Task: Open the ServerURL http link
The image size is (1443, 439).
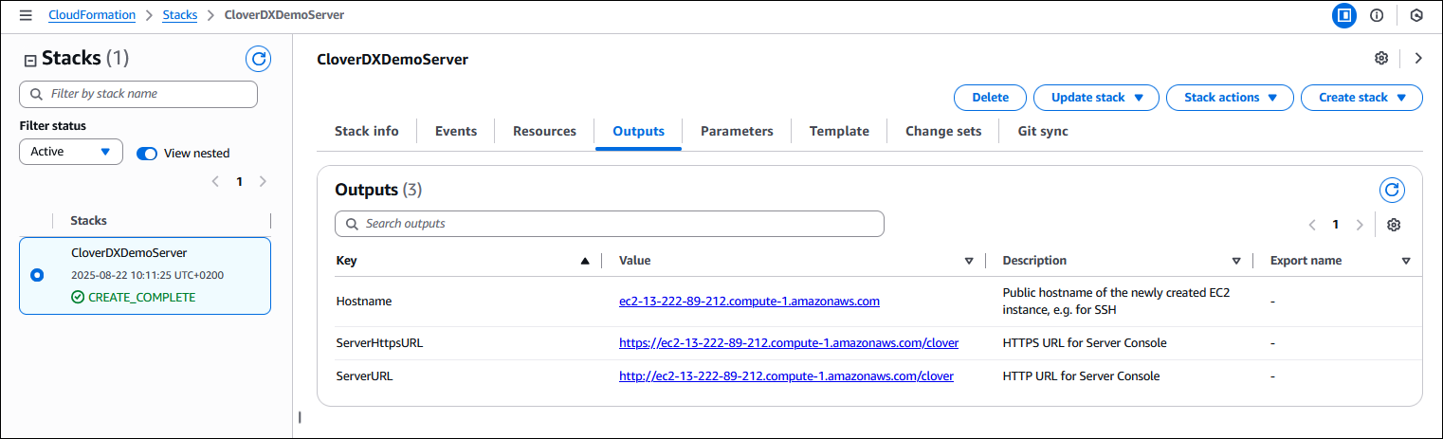Action: 786,376
